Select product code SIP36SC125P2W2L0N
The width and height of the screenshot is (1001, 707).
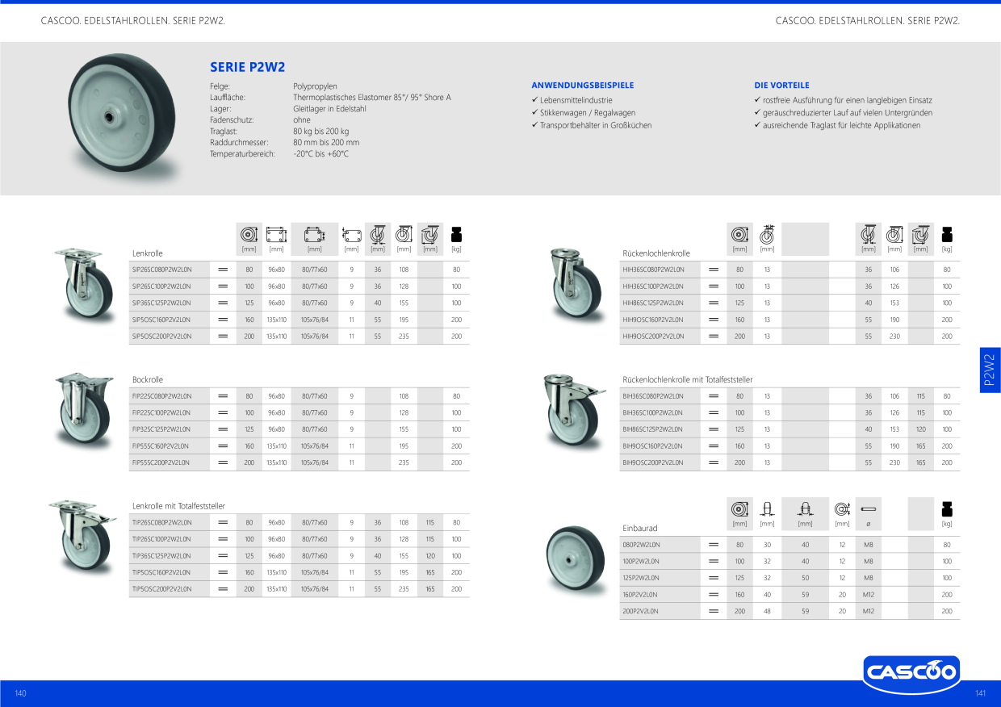[161, 303]
